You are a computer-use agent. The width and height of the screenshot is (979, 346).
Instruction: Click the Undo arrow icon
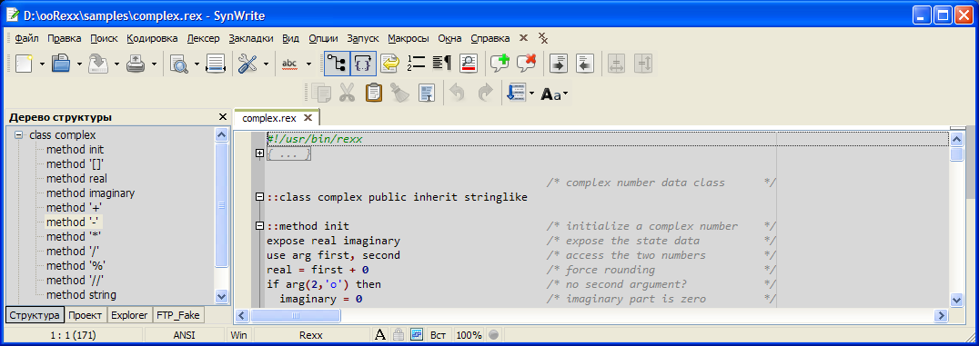click(458, 94)
